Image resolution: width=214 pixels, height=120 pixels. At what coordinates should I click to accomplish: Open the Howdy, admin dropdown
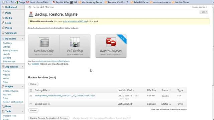click(x=199, y=7)
